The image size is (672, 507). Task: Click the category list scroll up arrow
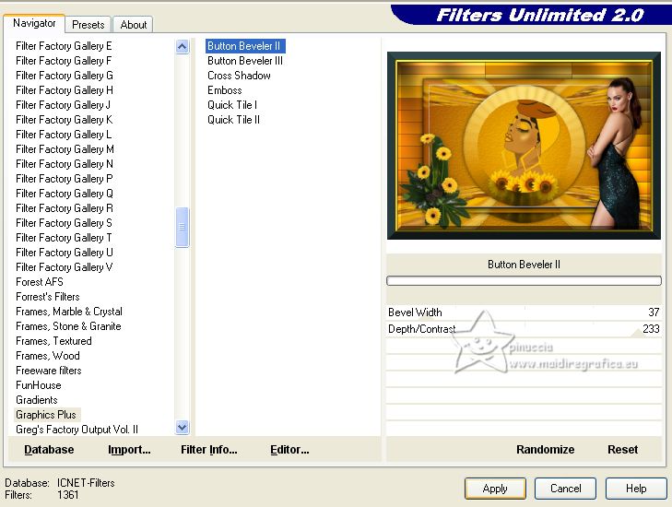183,46
